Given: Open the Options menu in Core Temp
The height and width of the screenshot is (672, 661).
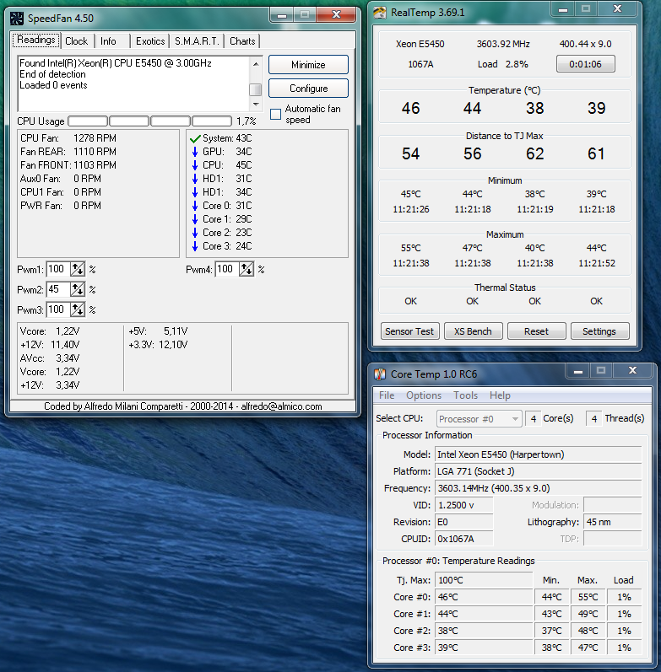Looking at the screenshot, I should [424, 395].
